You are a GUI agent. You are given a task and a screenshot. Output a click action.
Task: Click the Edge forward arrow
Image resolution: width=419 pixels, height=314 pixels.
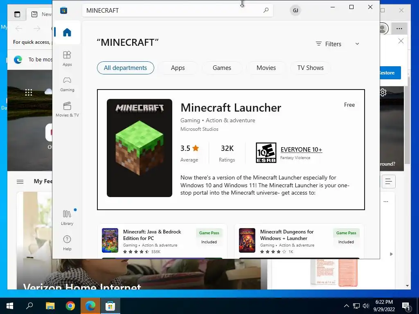click(37, 29)
